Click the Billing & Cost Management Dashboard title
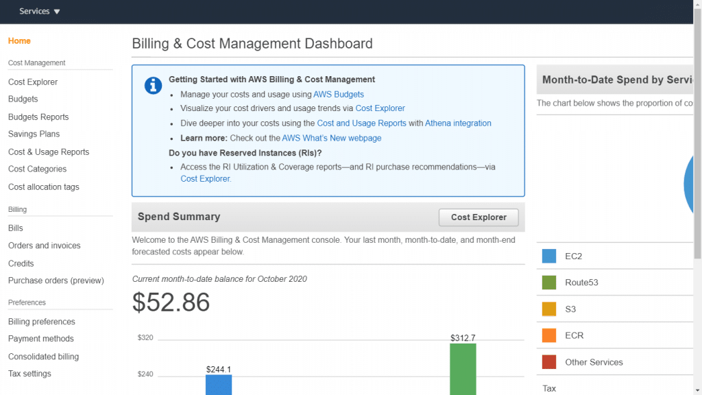Image resolution: width=702 pixels, height=395 pixels. (252, 43)
